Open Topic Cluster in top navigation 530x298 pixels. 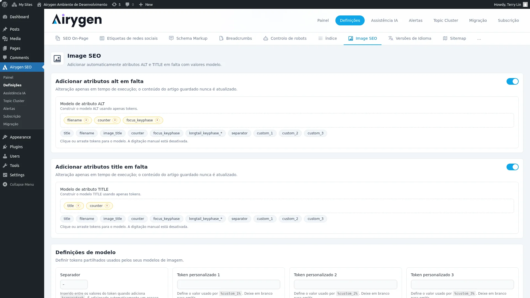[446, 20]
